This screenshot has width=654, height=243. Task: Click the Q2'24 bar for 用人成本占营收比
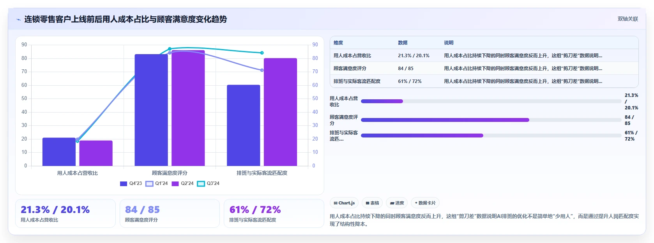(x=96, y=153)
